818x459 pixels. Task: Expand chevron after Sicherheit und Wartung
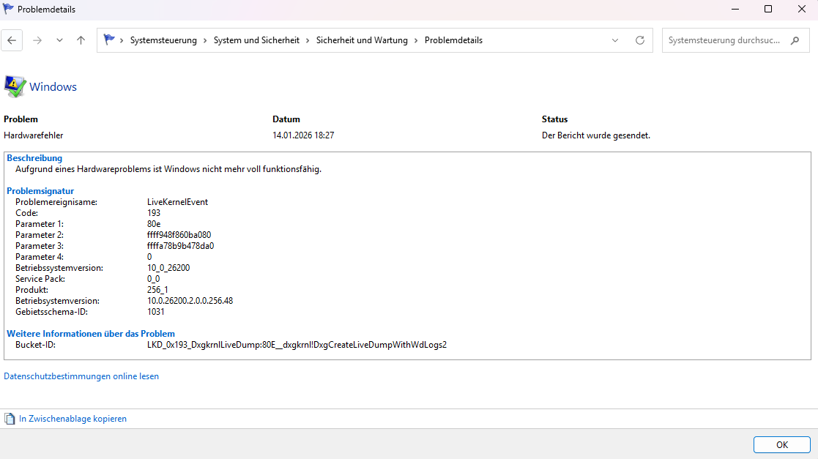(x=416, y=40)
